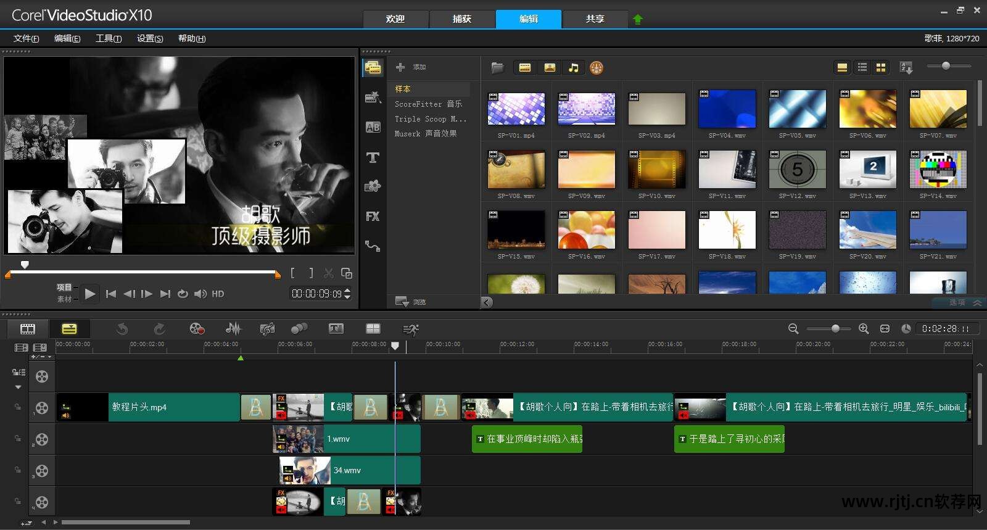Open the Sound Mixer waveform icon
The image size is (987, 530).
233,329
